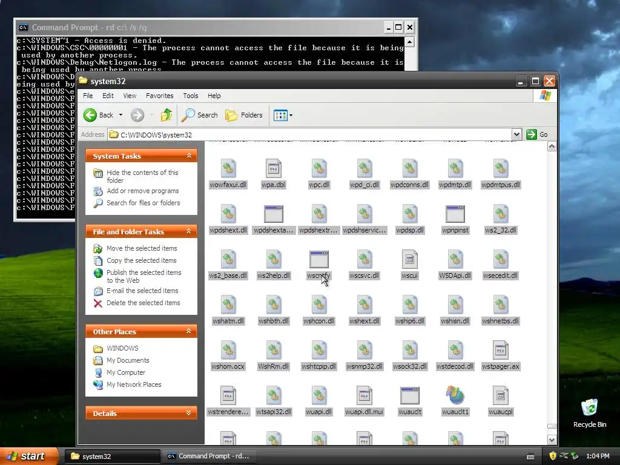Viewport: 620px width, 465px height.
Task: Select the wpd_ci.dll file icon
Action: click(364, 169)
